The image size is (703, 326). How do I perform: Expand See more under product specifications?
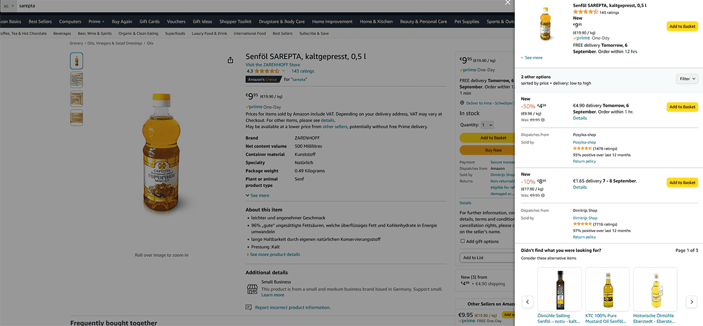click(258, 195)
